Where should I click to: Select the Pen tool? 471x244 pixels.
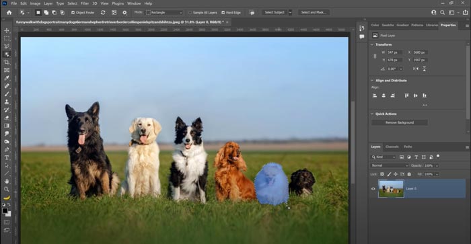tap(7, 149)
